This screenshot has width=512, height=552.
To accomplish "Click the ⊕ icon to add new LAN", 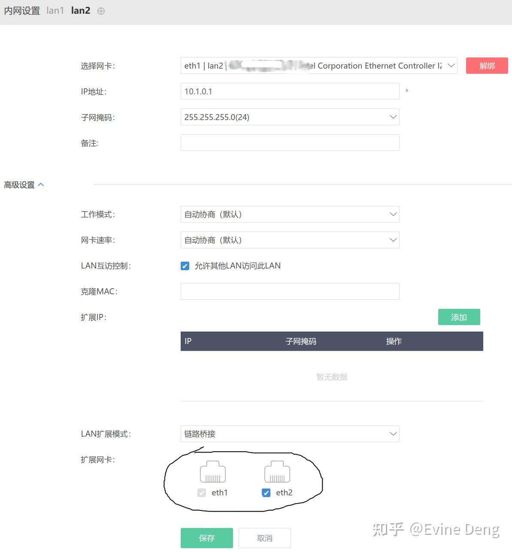I will pyautogui.click(x=101, y=11).
